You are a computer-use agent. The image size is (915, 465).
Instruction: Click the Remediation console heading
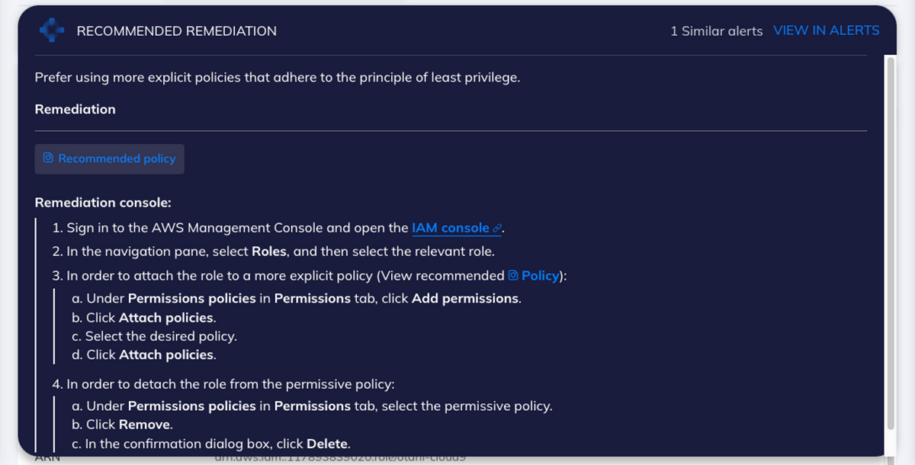click(103, 203)
